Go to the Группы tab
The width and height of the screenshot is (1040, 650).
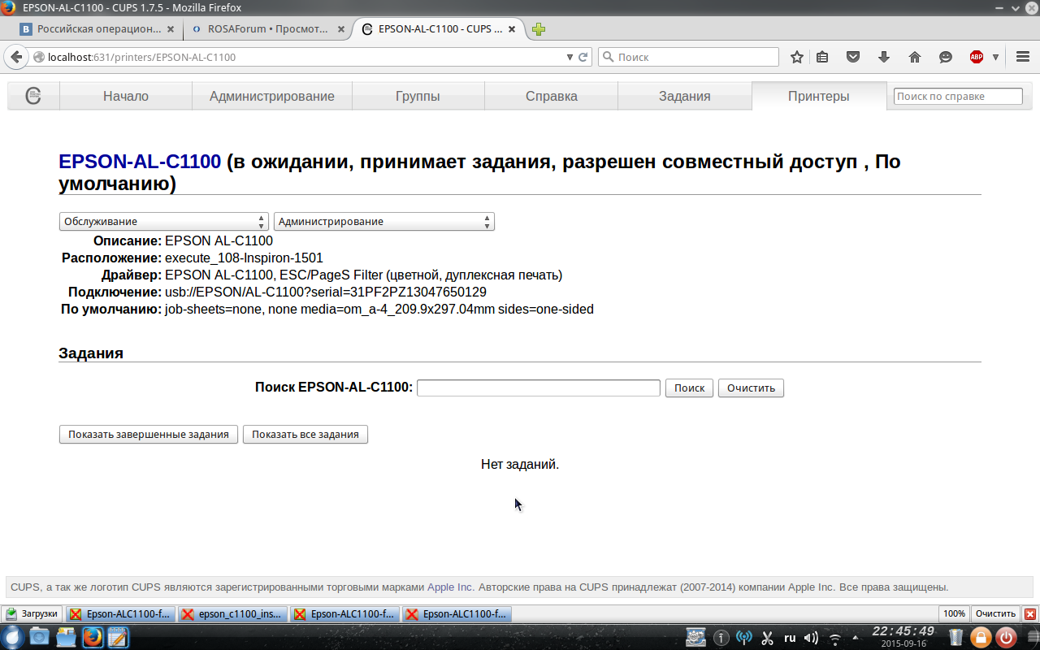point(418,96)
